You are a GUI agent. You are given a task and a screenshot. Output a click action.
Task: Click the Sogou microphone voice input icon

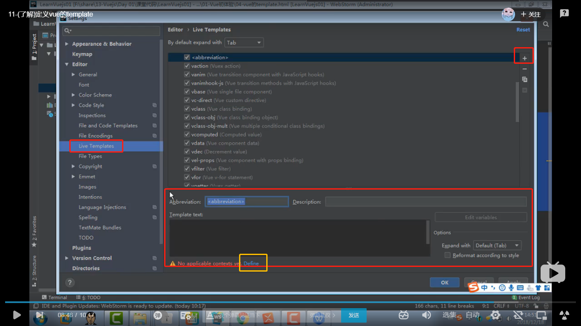511,288
